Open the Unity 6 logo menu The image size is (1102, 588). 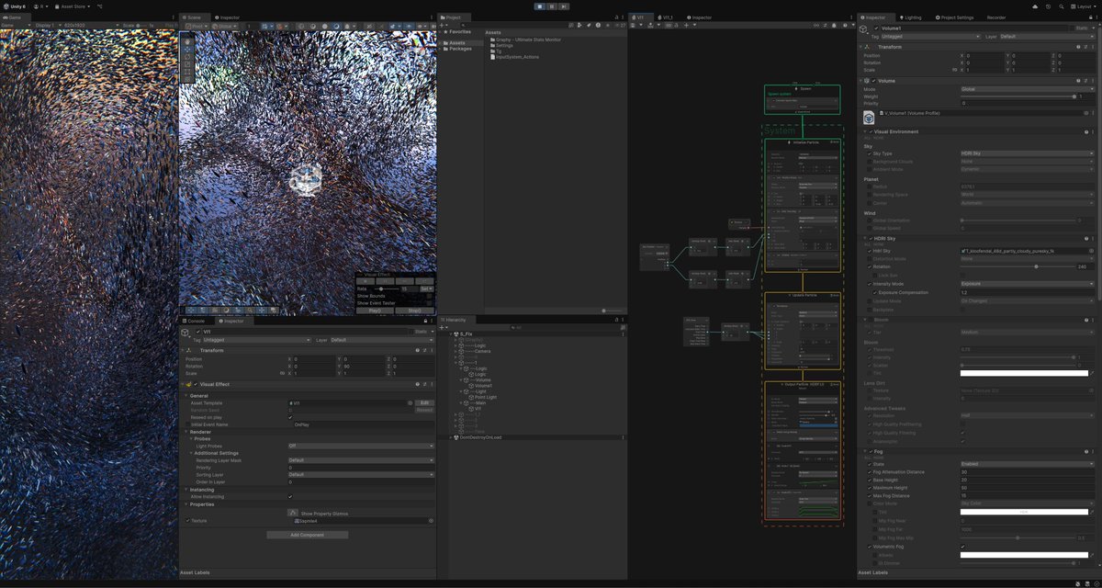point(16,6)
